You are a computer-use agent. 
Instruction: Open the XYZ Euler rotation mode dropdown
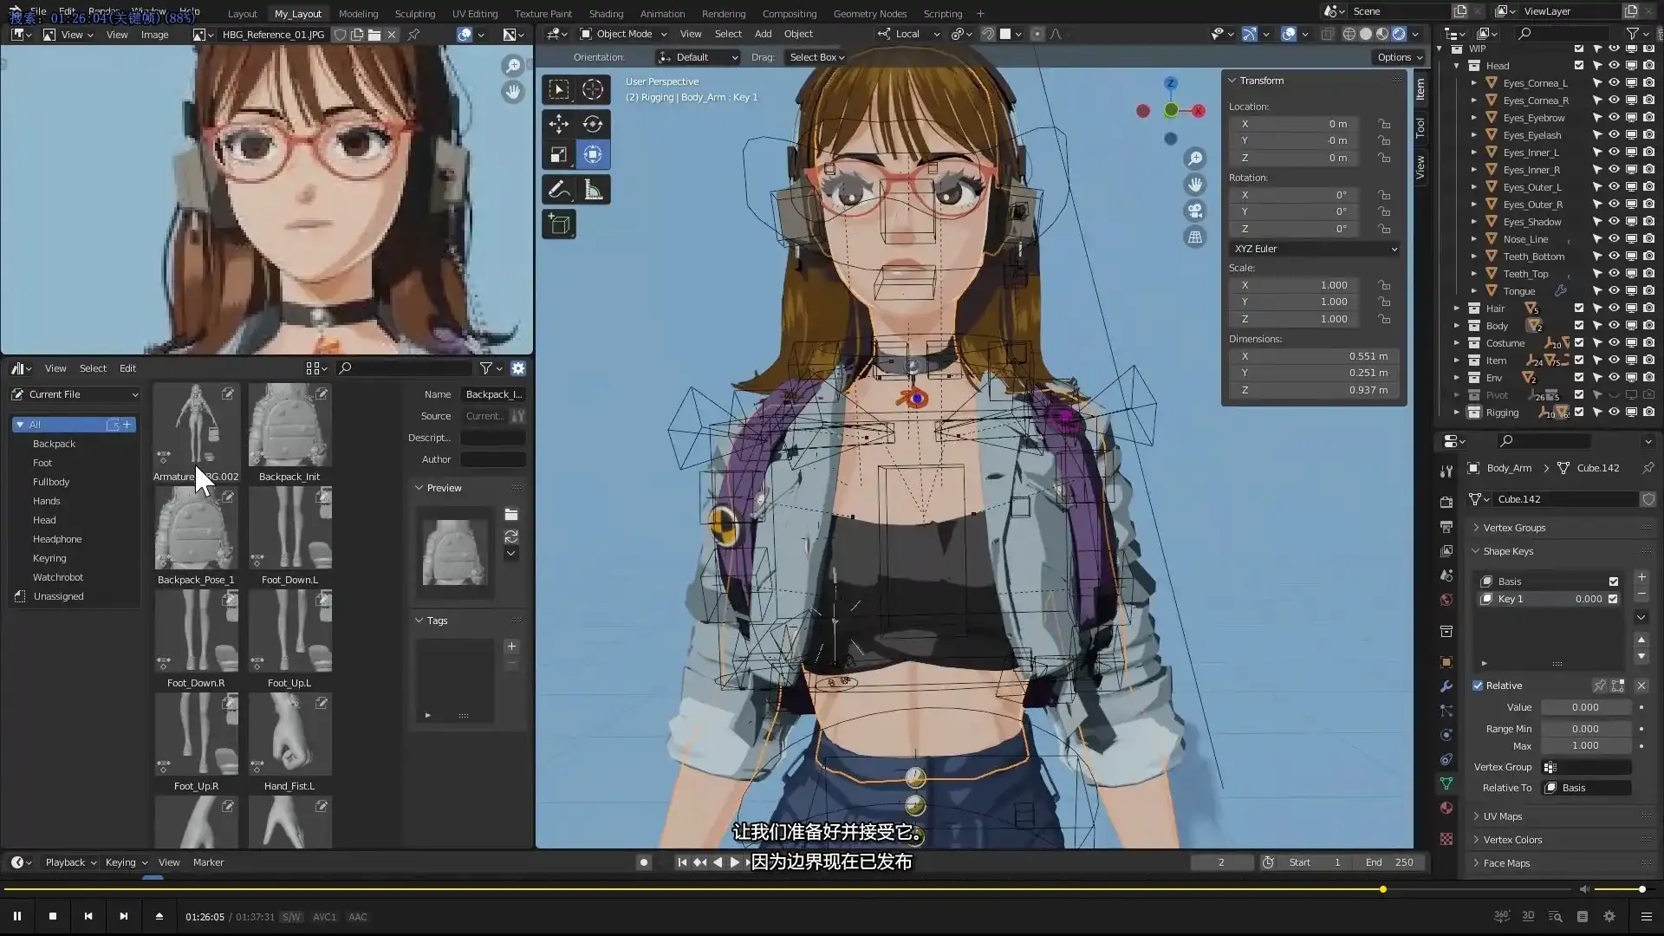pos(1314,249)
